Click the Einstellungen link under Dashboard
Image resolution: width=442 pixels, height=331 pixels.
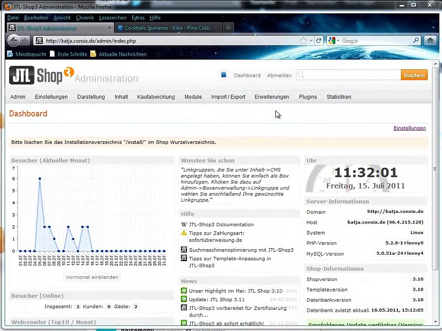tap(410, 128)
